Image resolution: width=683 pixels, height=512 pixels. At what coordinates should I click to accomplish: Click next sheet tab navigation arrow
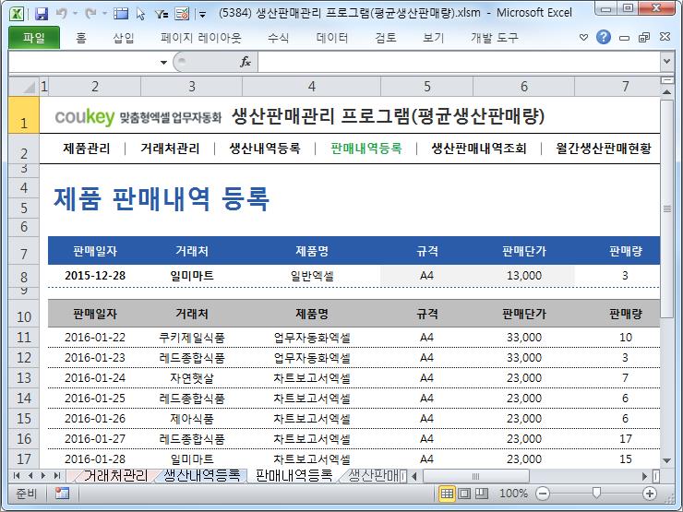[43, 475]
